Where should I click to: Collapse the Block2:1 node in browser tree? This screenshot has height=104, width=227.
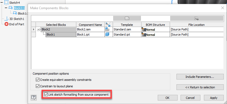point(6,8)
